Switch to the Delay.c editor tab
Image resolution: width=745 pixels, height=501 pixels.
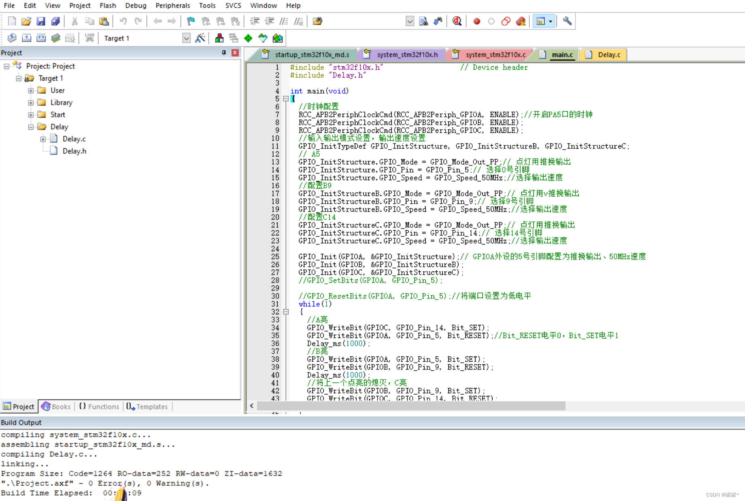coord(603,55)
